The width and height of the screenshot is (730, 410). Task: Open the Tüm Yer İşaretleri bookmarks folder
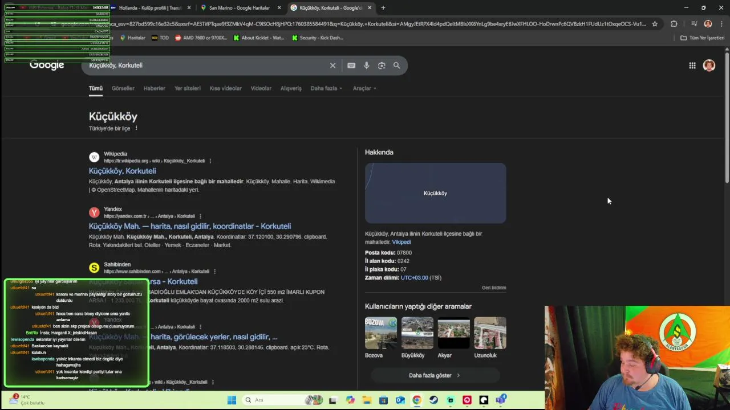(703, 38)
